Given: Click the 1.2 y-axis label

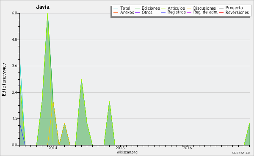Looking at the screenshot, I should click(14, 118).
